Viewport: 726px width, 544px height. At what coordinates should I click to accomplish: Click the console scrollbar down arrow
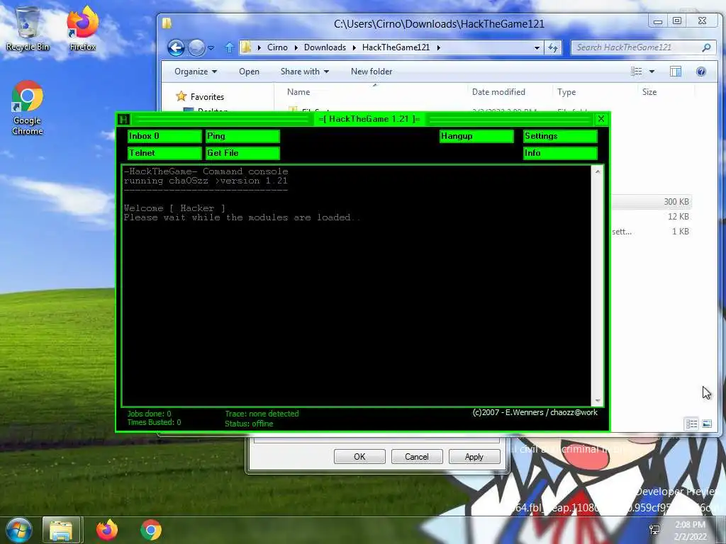597,400
